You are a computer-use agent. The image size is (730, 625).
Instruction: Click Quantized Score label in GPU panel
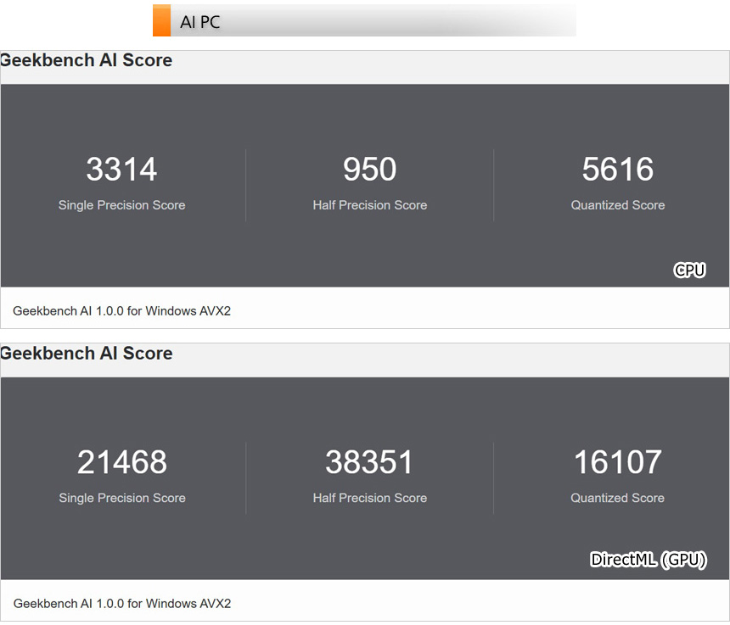pos(617,499)
